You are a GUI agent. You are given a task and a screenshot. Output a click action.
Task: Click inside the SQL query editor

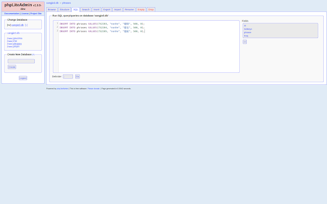pyautogui.click(x=146, y=46)
